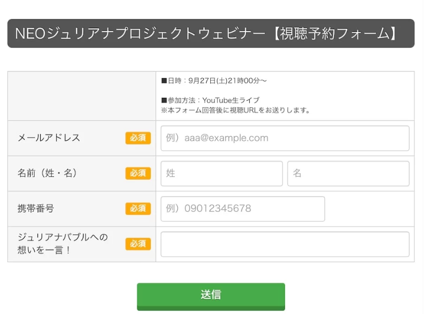This screenshot has height=314, width=424.
Task: Select the メールアドレス field label
Action: tap(49, 138)
